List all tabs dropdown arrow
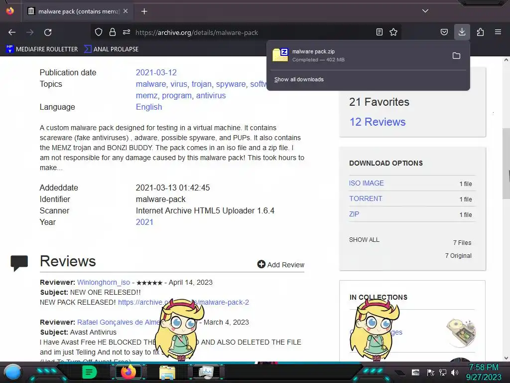The image size is (510, 383). tap(425, 11)
